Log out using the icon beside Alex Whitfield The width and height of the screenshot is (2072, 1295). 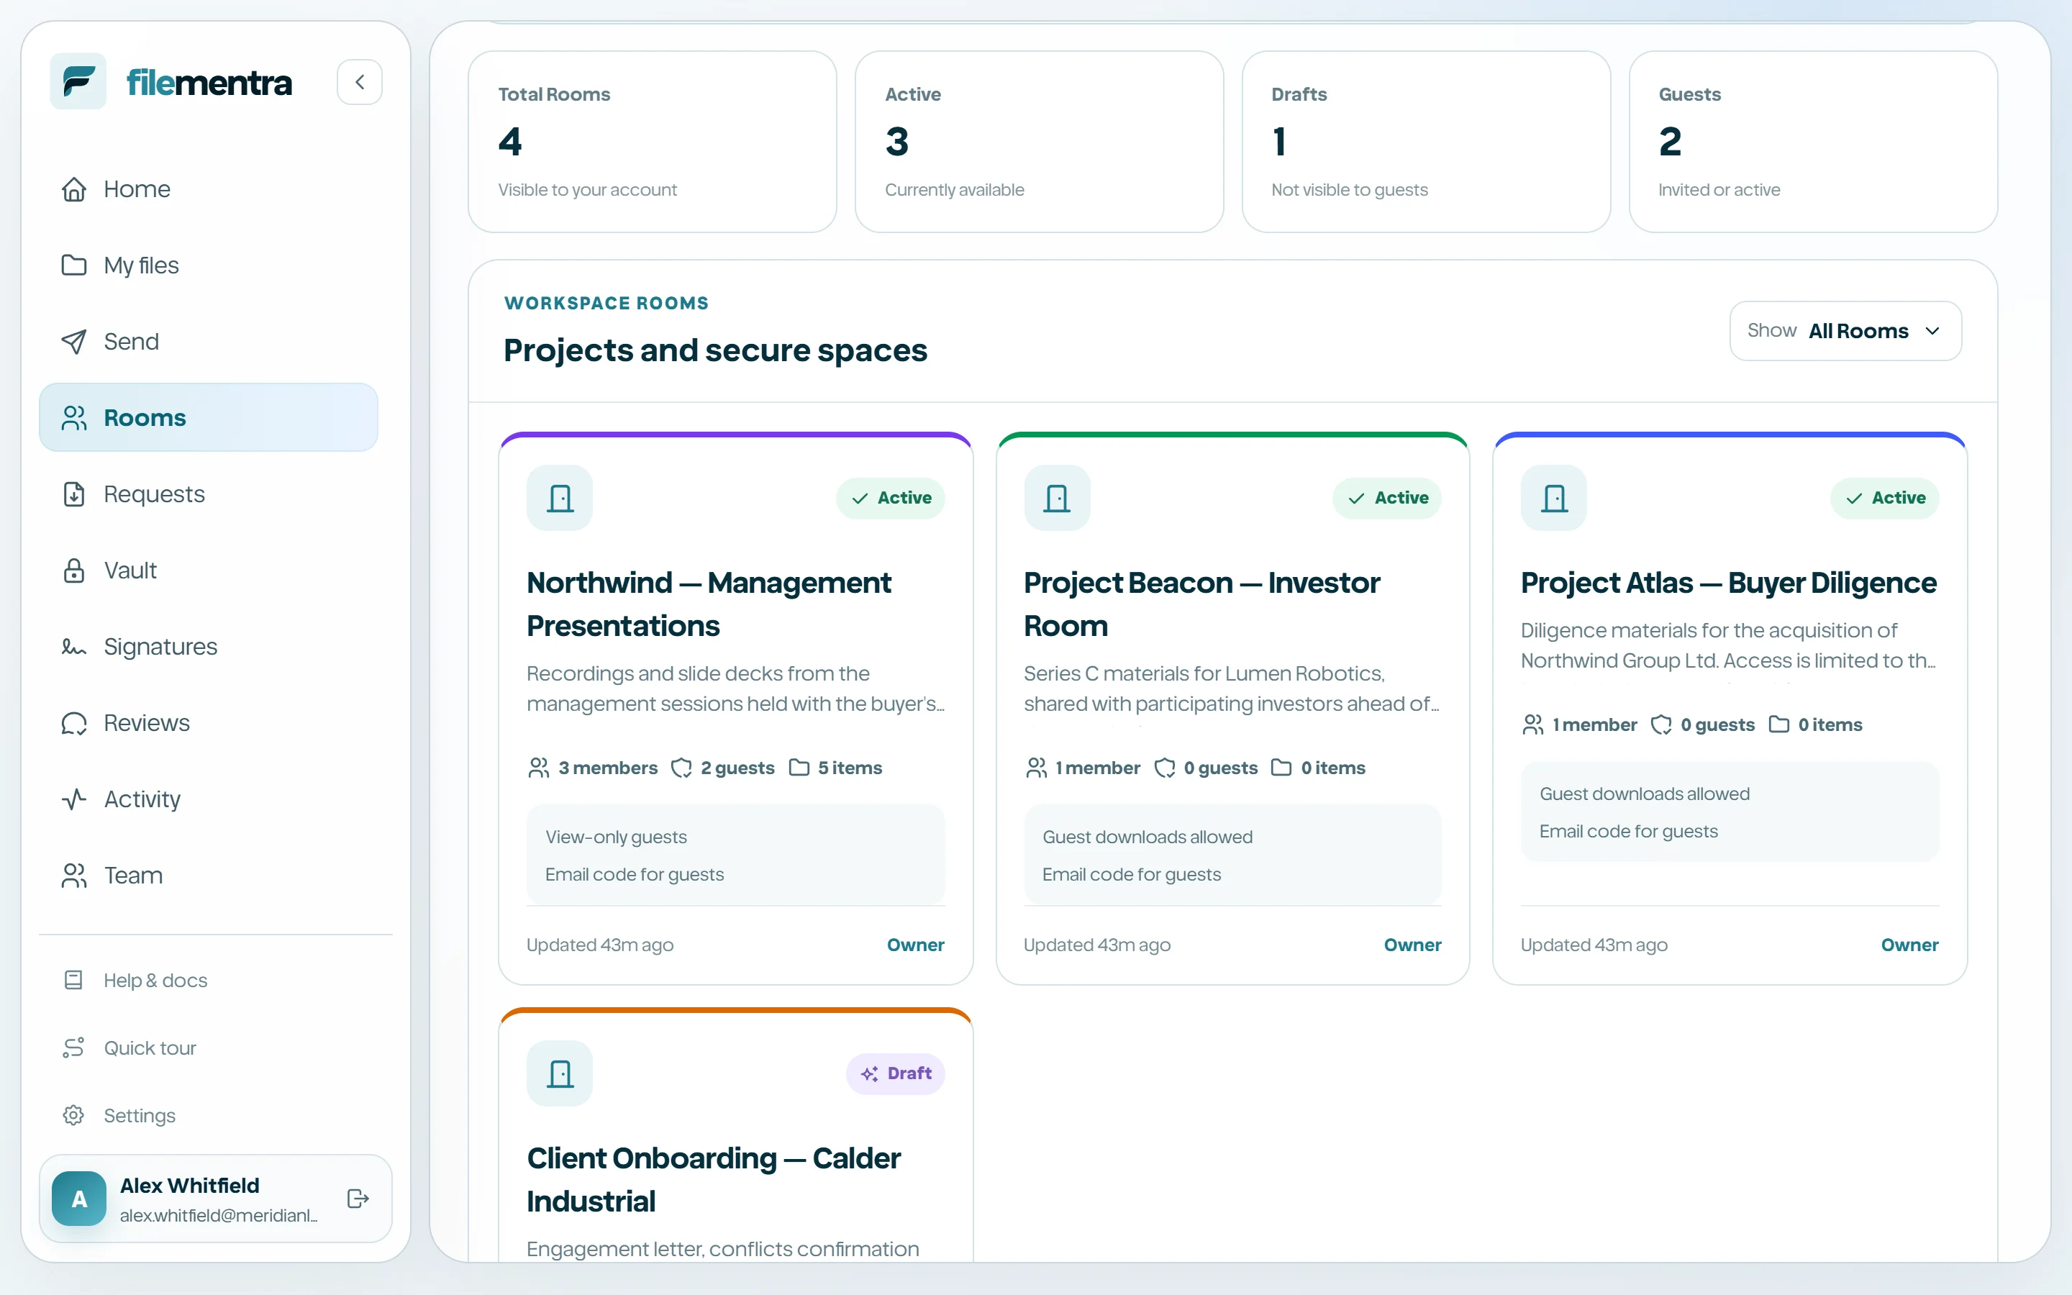point(358,1198)
